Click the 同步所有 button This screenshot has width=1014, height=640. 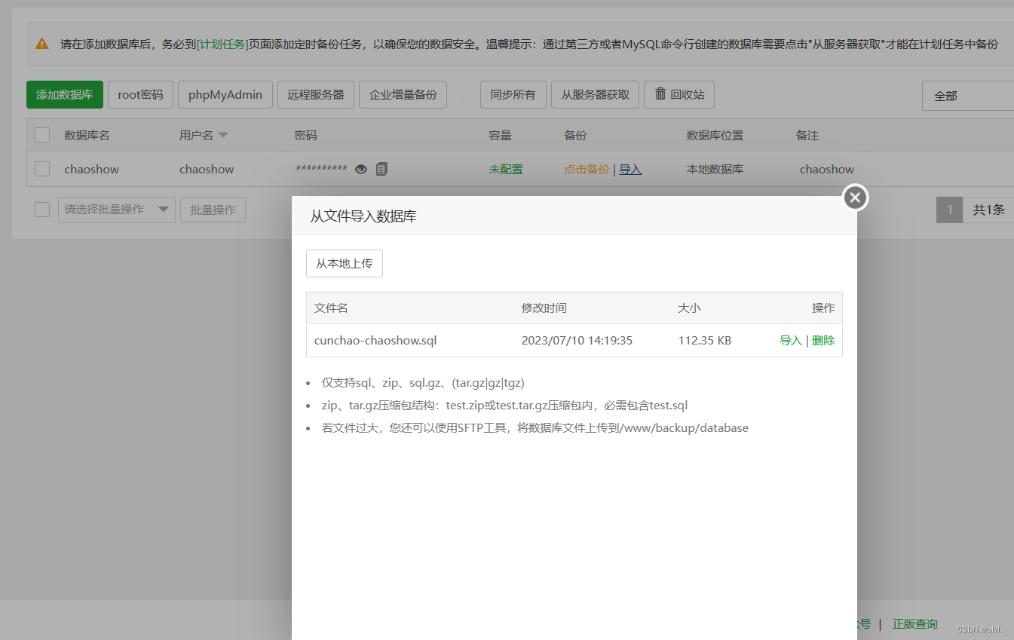click(513, 94)
